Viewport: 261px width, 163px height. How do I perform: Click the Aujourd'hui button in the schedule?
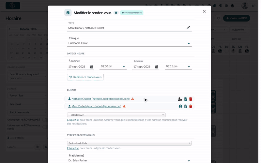[x=238, y=30]
